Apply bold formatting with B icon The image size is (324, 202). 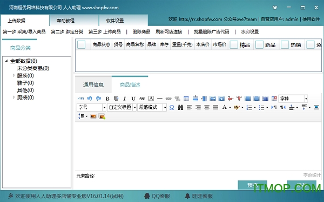(x=107, y=99)
